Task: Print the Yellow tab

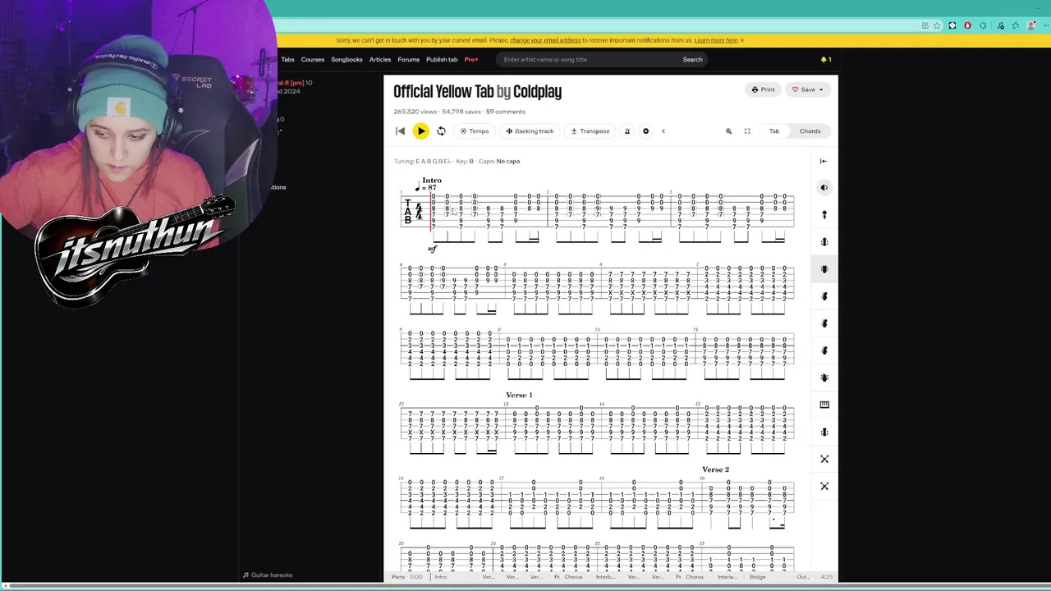Action: pos(763,89)
